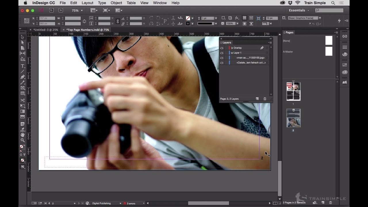This screenshot has width=368, height=207.
Task: Click the Links panel icon in dock
Action: [345, 36]
